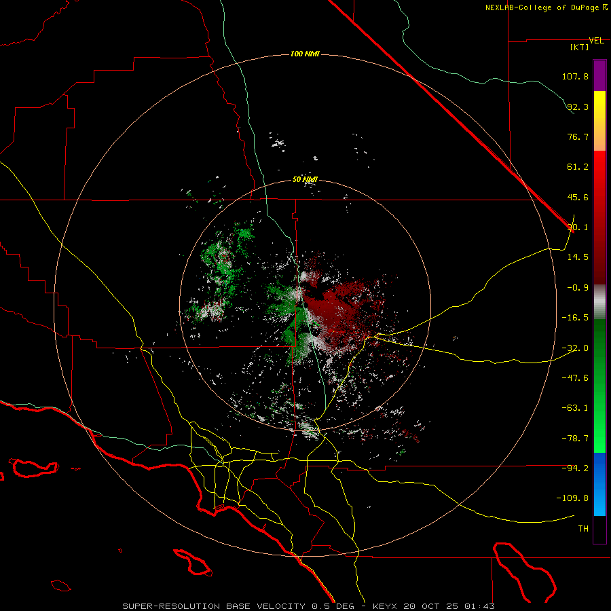The height and width of the screenshot is (611, 611).
Task: Click the purple band atop velocity scale
Action: point(599,75)
